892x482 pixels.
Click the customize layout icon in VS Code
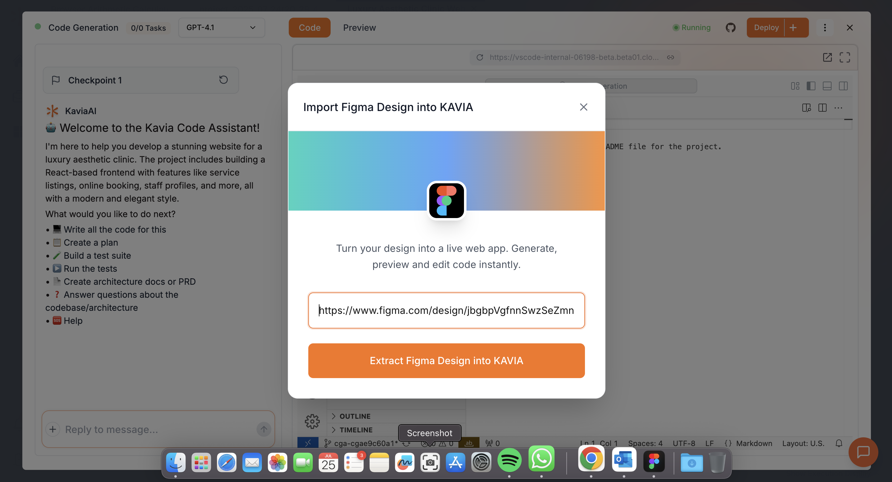point(795,86)
